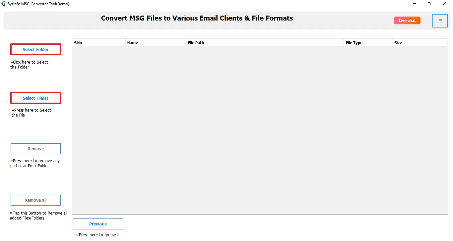Restore down the application window
Screen dimensions: 453x241
429,4
